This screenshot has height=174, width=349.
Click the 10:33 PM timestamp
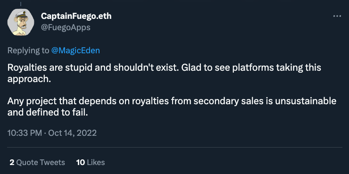25,133
